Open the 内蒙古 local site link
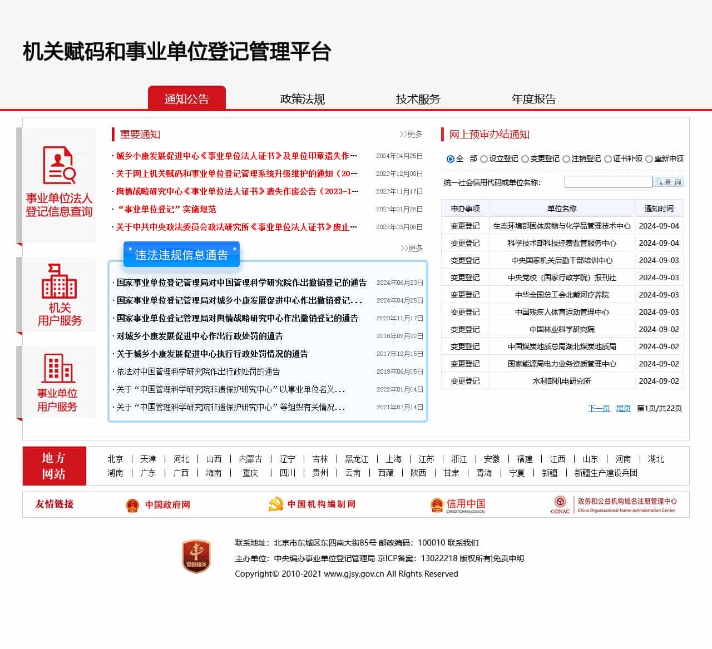 click(250, 459)
